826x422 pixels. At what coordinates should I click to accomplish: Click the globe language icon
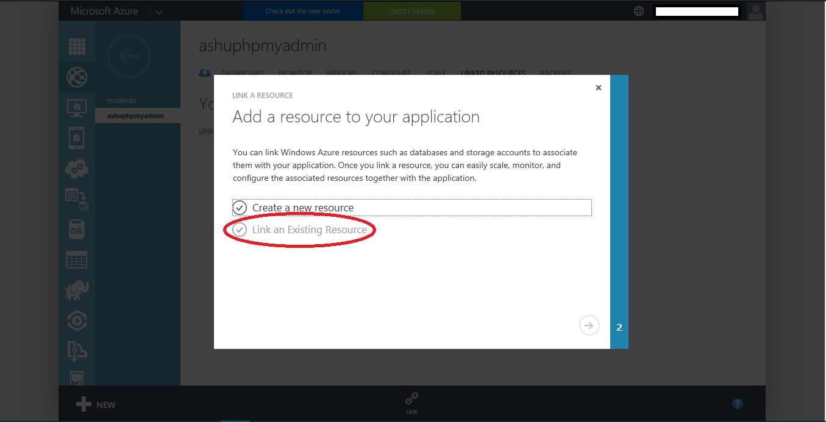639,11
